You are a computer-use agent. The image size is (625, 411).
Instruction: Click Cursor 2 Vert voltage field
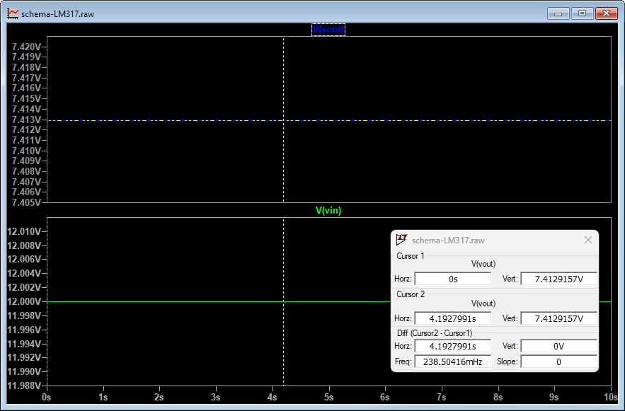pos(559,318)
